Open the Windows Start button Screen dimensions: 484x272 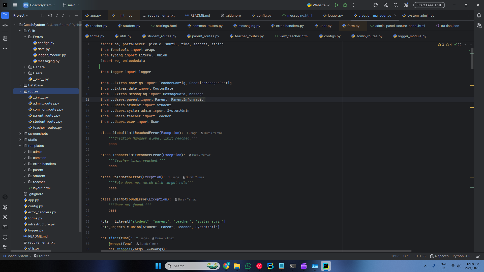158,266
